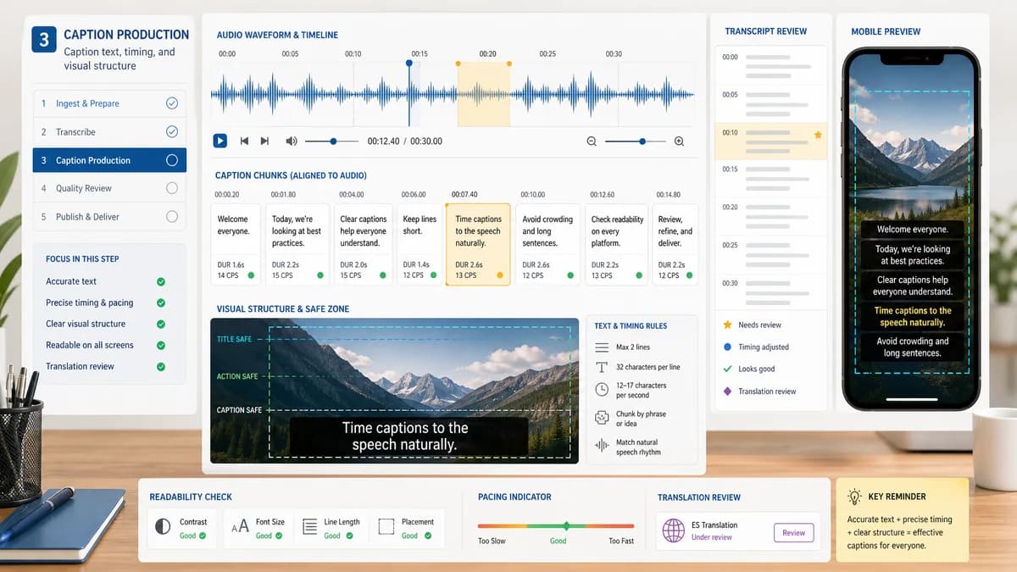Select the "Keep lines short." caption chunk
This screenshot has height=572, width=1017.
419,245
